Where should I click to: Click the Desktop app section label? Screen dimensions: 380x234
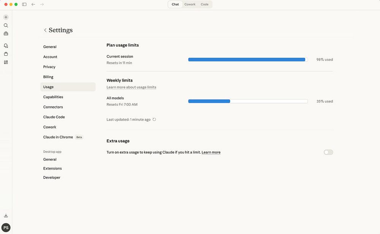click(x=52, y=152)
